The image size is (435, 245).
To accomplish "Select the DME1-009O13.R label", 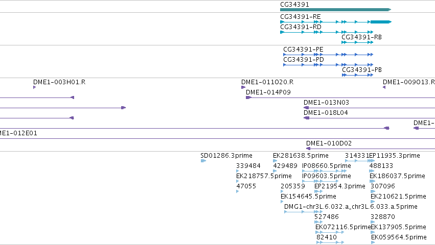I will (409, 82).
